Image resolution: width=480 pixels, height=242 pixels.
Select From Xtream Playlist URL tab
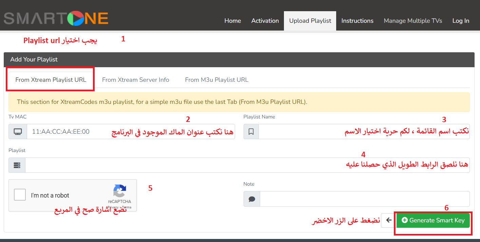(x=51, y=80)
